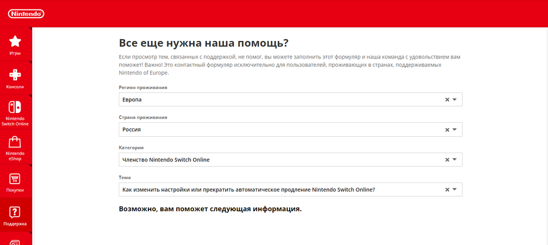The height and width of the screenshot is (245, 548).
Task: Clear the Категория selection
Action: pyautogui.click(x=447, y=160)
